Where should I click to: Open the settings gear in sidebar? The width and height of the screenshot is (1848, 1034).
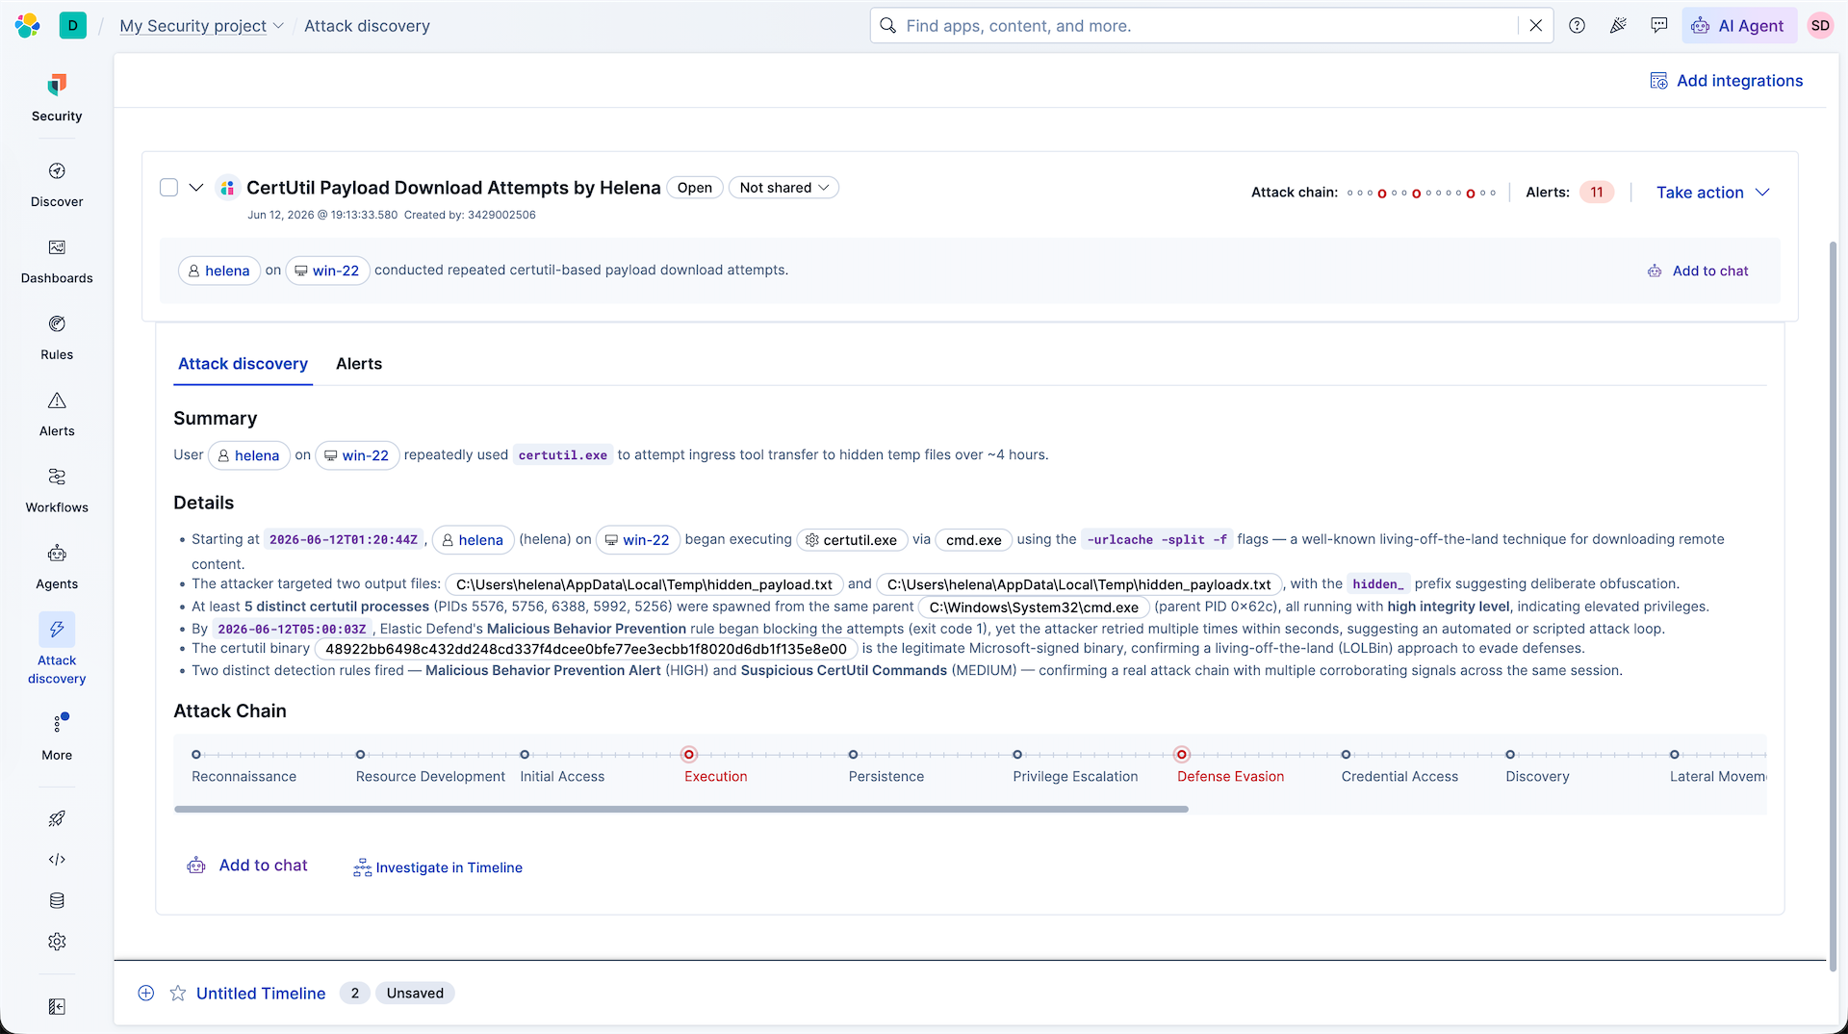(57, 942)
